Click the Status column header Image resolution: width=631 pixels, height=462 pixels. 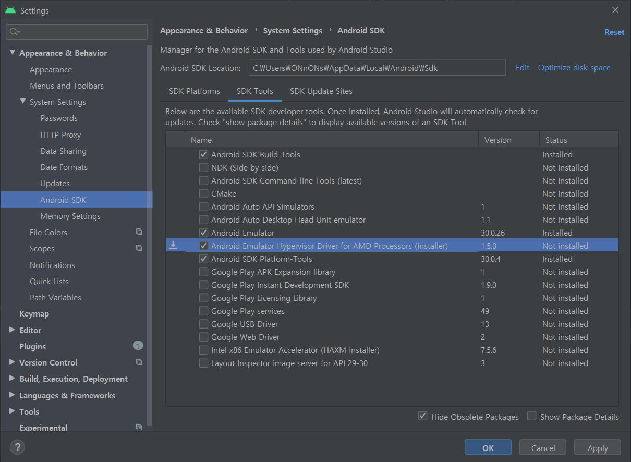coord(579,140)
